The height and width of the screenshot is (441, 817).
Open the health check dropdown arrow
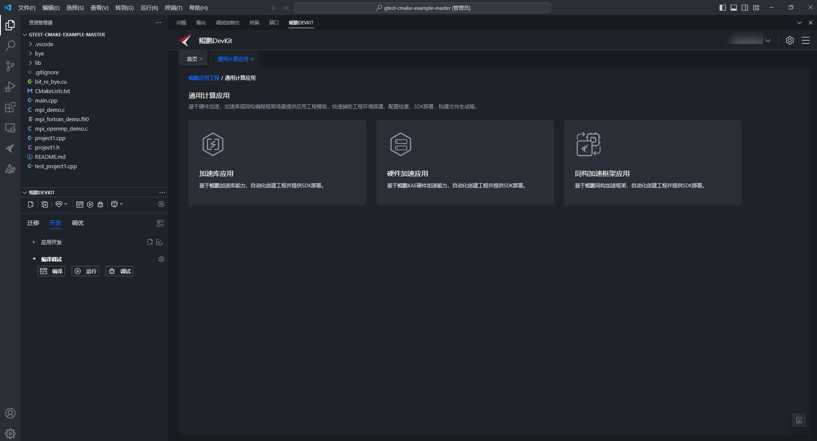click(66, 204)
